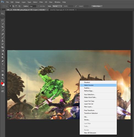Choose Feather... in the context menu

point(98,88)
